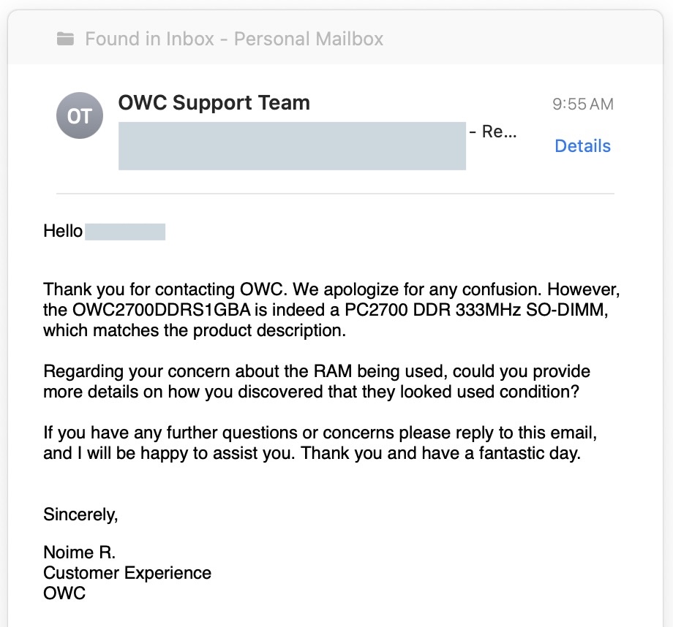Click the Found in Inbox - Personal Mailbox banner
This screenshot has width=673, height=627.
pos(335,38)
